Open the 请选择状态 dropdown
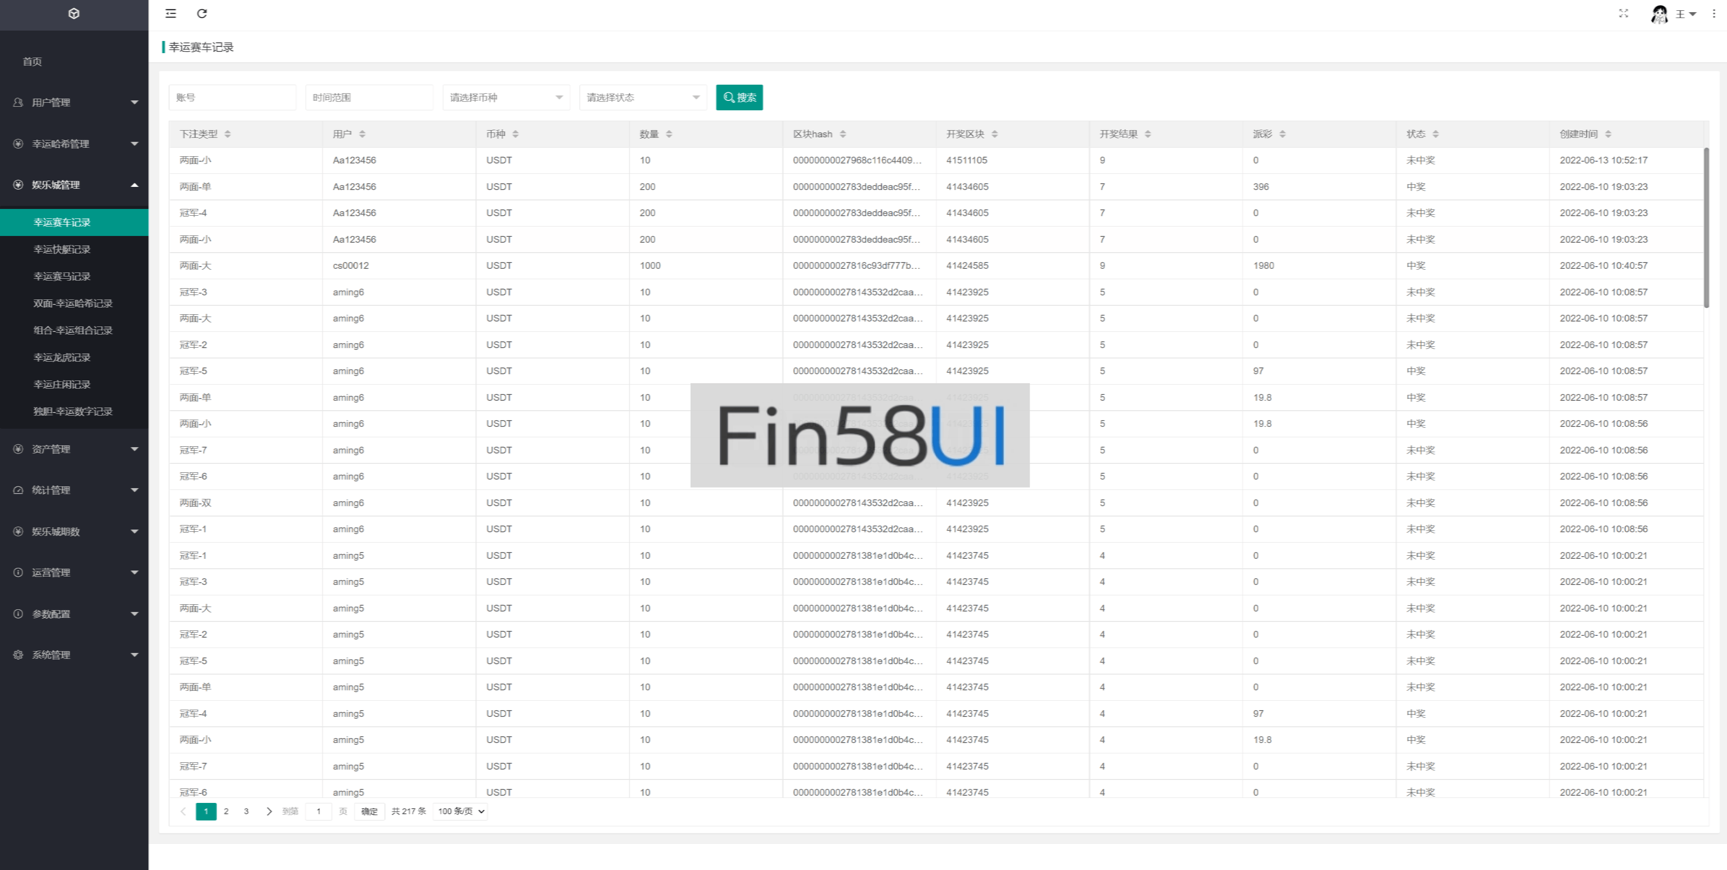This screenshot has height=870, width=1727. pos(642,98)
